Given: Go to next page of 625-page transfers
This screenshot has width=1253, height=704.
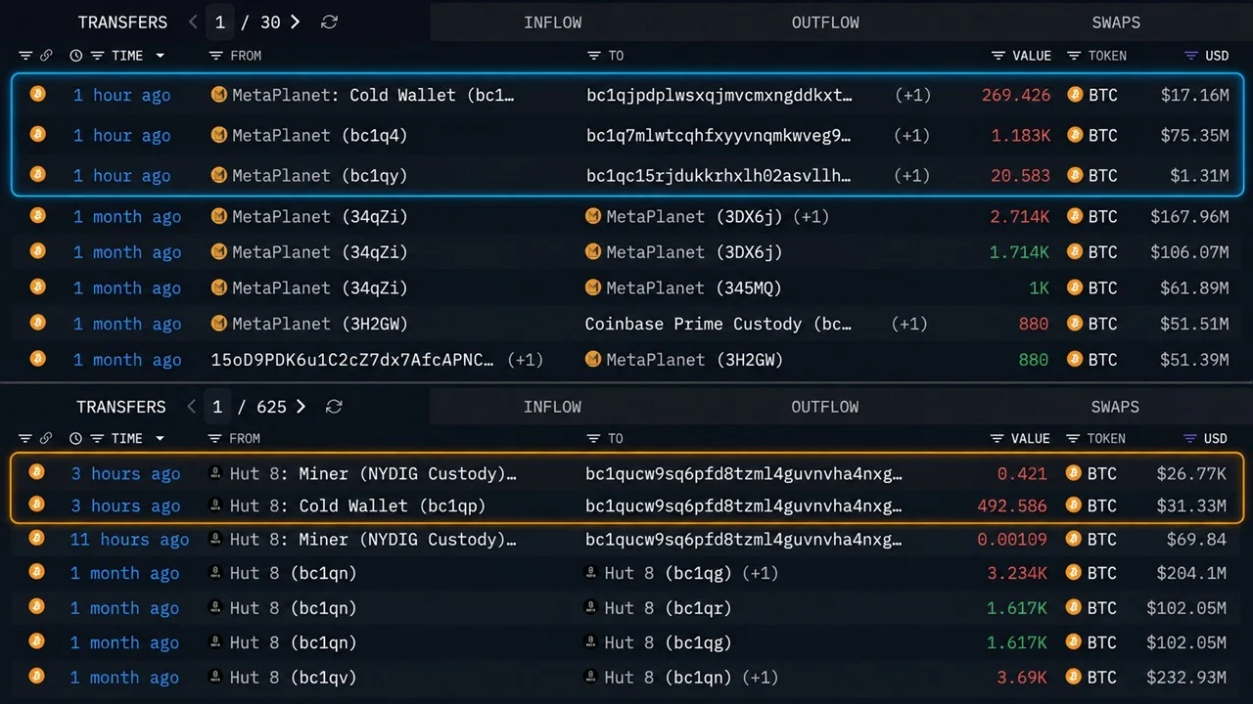Looking at the screenshot, I should point(301,407).
